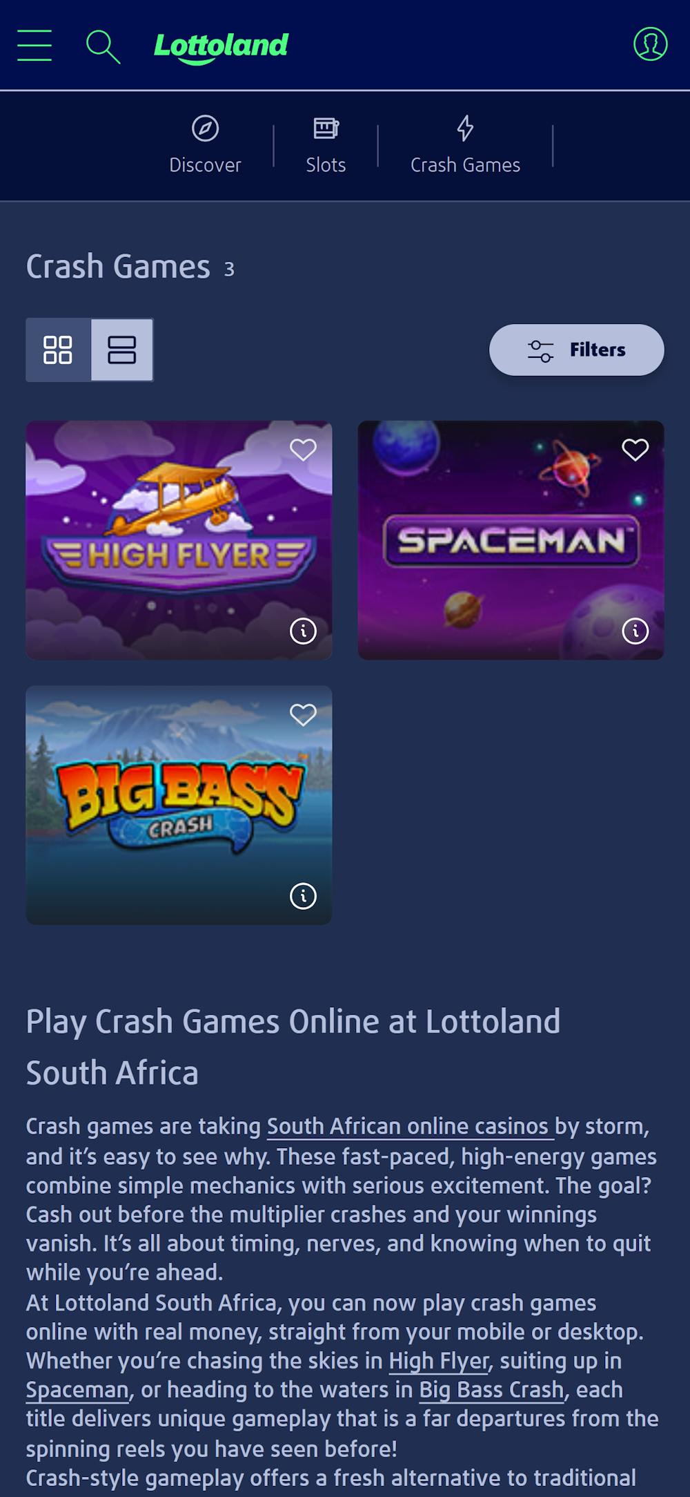Show info for Big Bass Crash
Viewport: 690px width, 1497px height.
click(303, 896)
